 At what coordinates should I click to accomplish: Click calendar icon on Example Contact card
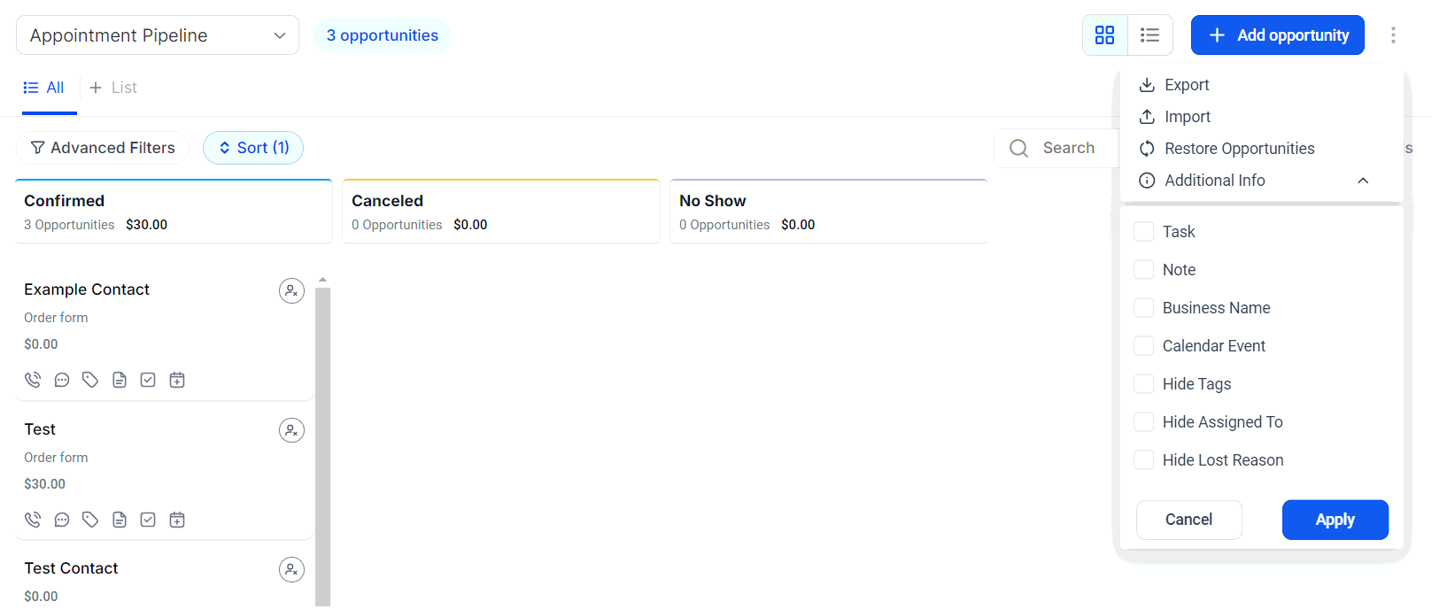[177, 380]
